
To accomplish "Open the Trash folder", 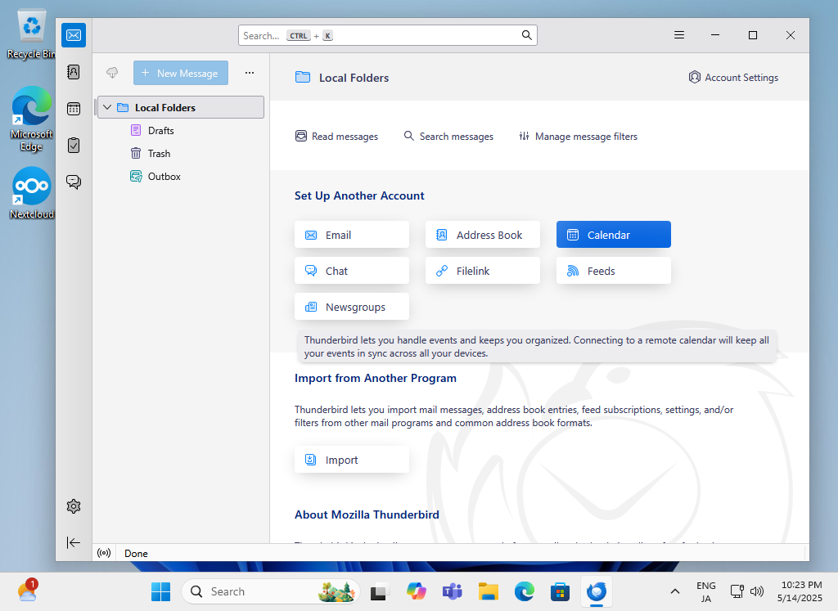I will (x=160, y=153).
